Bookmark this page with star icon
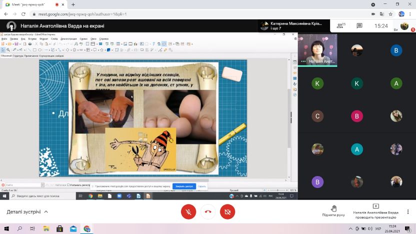The height and width of the screenshot is (234, 416). point(390,14)
